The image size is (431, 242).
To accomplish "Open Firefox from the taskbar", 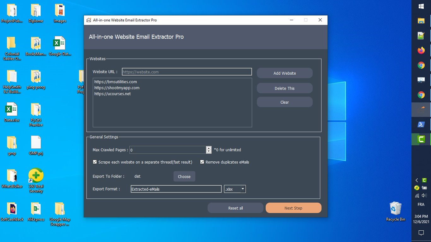I will pyautogui.click(x=421, y=50).
